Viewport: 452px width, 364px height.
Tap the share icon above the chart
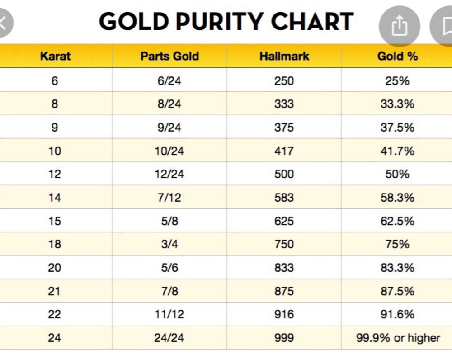click(x=399, y=27)
